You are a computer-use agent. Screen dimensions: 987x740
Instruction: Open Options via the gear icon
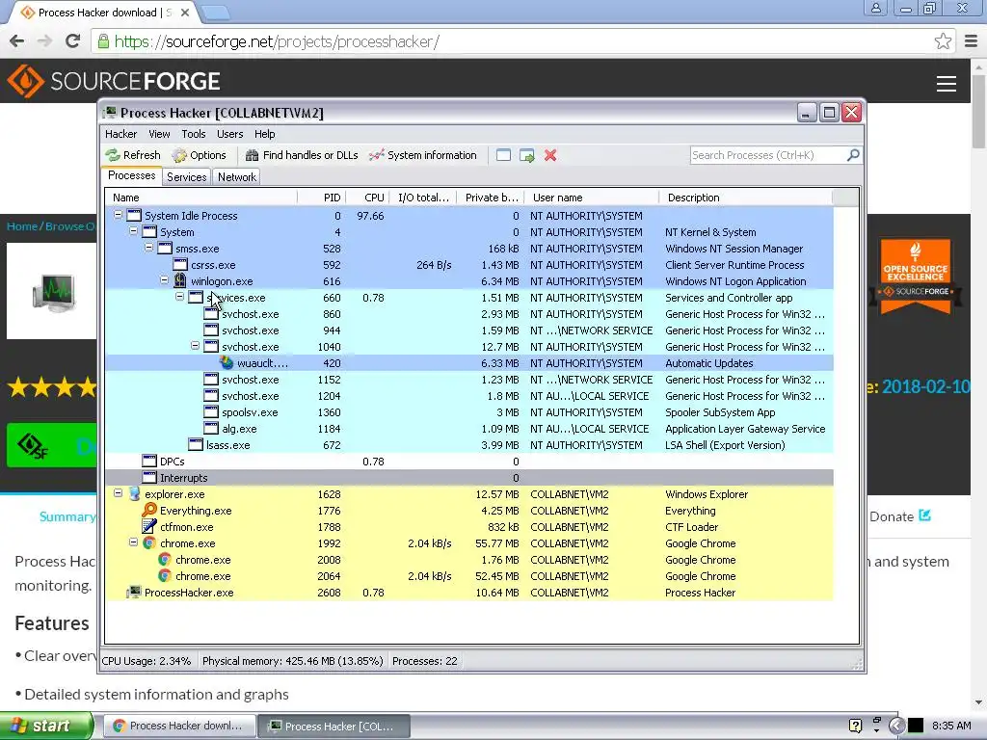pos(180,155)
